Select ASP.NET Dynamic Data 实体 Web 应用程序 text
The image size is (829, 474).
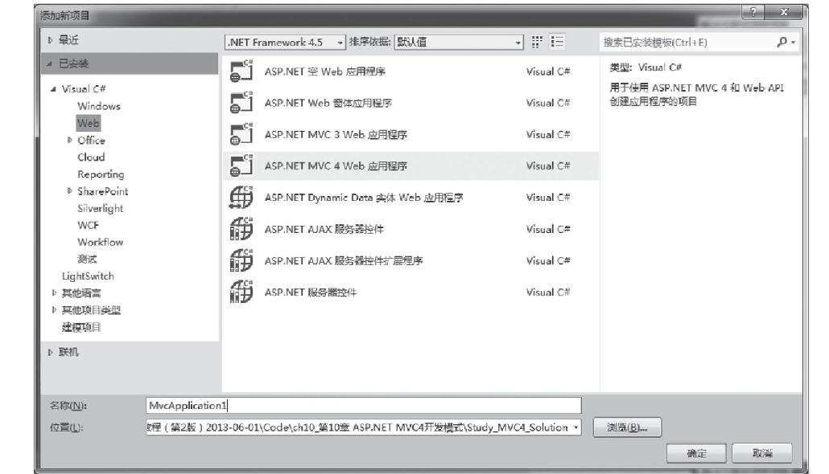(x=364, y=198)
